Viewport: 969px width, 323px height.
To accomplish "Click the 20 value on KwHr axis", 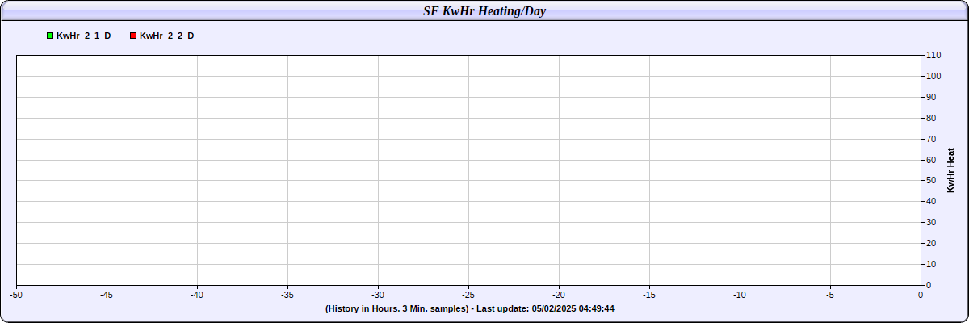I will pyautogui.click(x=931, y=244).
